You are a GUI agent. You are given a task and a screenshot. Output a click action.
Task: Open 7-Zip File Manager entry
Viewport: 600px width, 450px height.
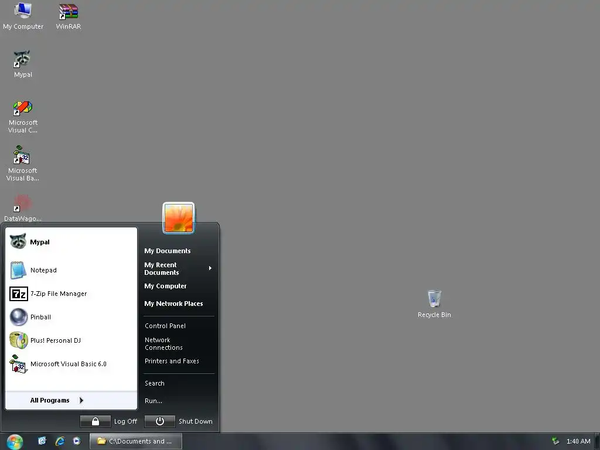(x=71, y=294)
